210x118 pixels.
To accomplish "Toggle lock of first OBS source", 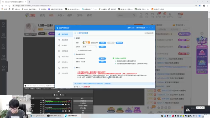I will (x=43, y=100).
